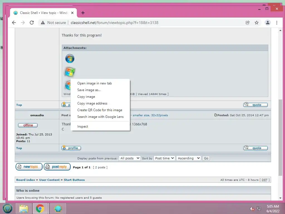Open the Start Buttons breadcrumb link
The width and height of the screenshot is (285, 214).
click(x=74, y=180)
